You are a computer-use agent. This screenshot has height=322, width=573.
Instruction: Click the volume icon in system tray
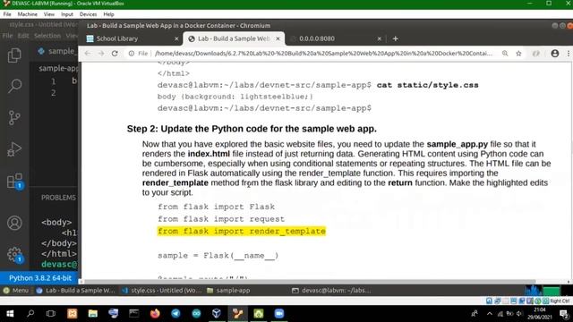coord(519,314)
